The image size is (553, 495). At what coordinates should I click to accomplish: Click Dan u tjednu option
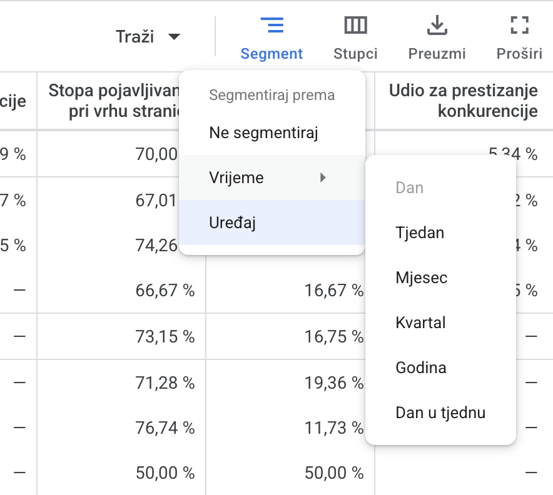[440, 413]
